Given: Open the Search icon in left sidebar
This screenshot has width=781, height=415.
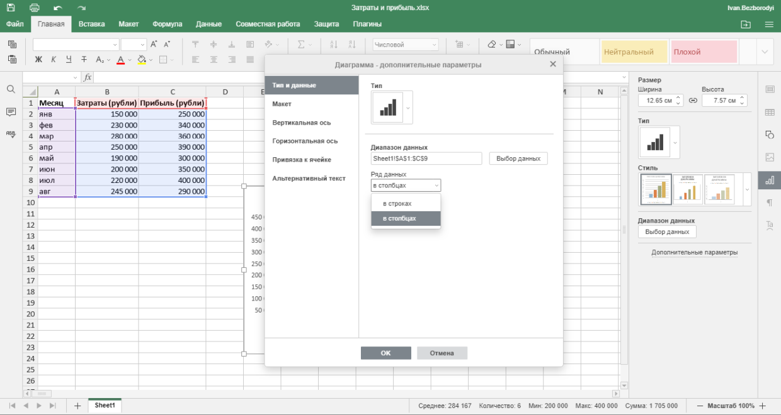Looking at the screenshot, I should click(x=11, y=89).
